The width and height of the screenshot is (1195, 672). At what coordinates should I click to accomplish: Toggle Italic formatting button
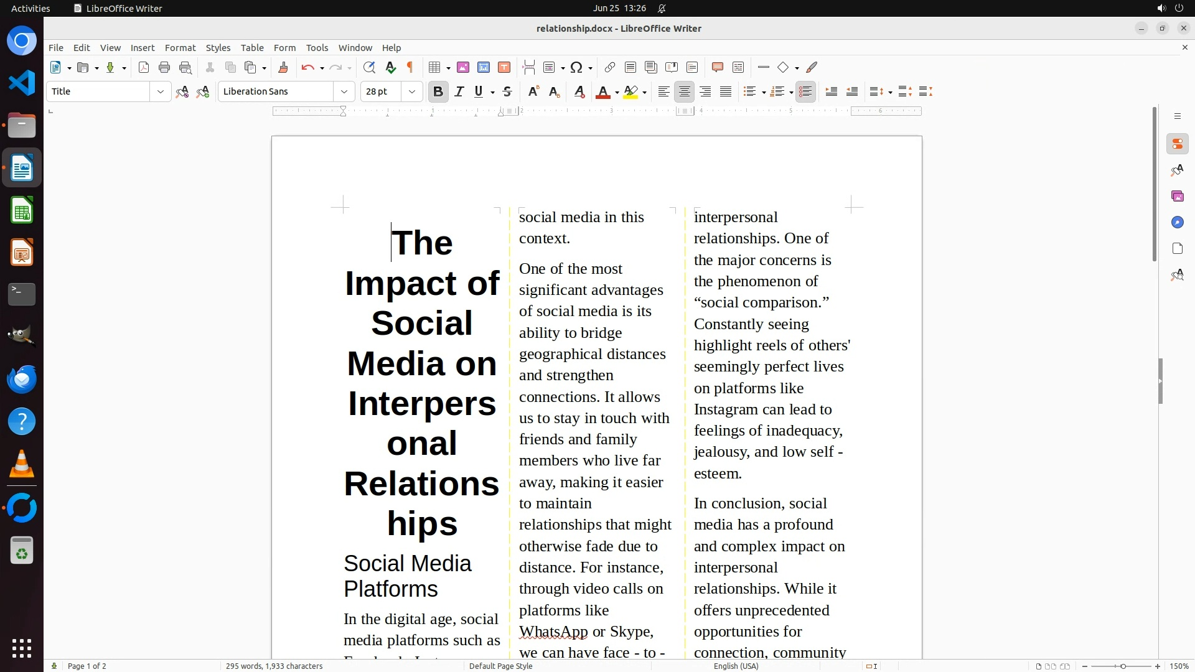[x=459, y=92]
